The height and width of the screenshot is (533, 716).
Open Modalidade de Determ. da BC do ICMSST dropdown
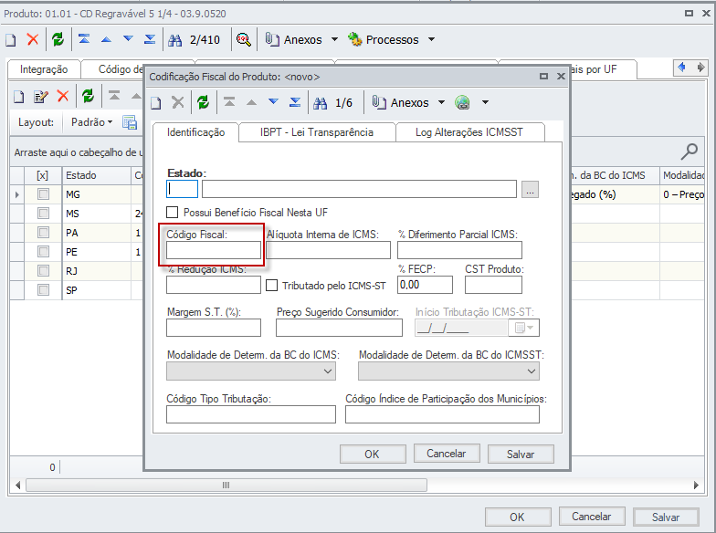pos(449,371)
